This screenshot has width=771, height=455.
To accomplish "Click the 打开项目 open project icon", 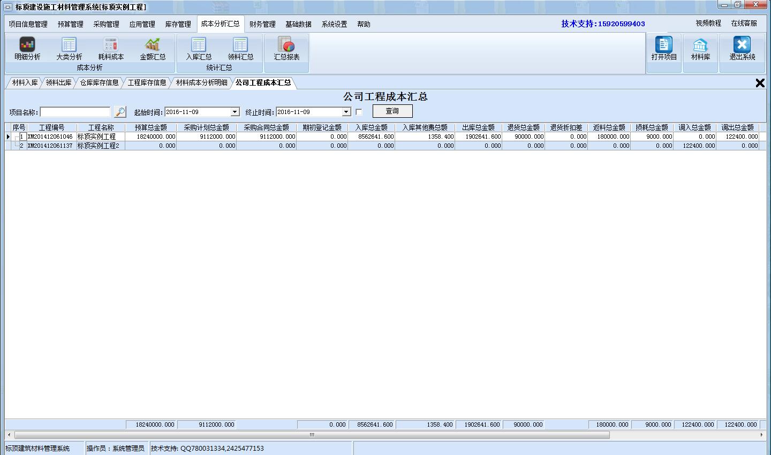I will pos(663,51).
